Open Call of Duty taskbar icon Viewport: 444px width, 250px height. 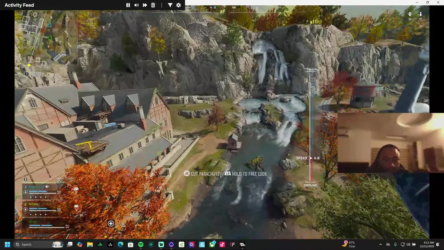coord(242,244)
